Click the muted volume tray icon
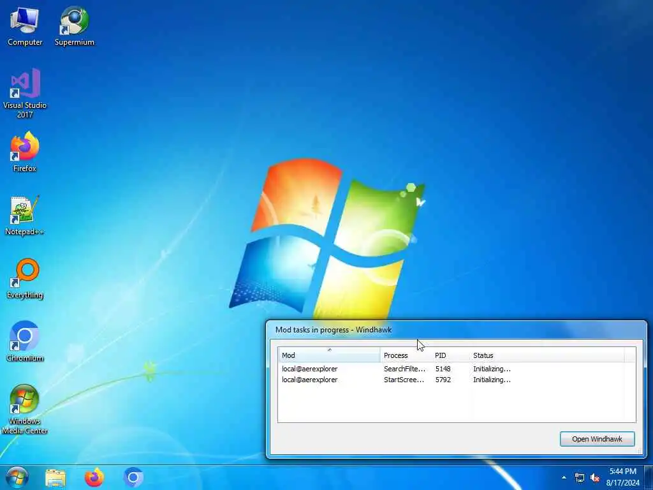 pos(595,477)
